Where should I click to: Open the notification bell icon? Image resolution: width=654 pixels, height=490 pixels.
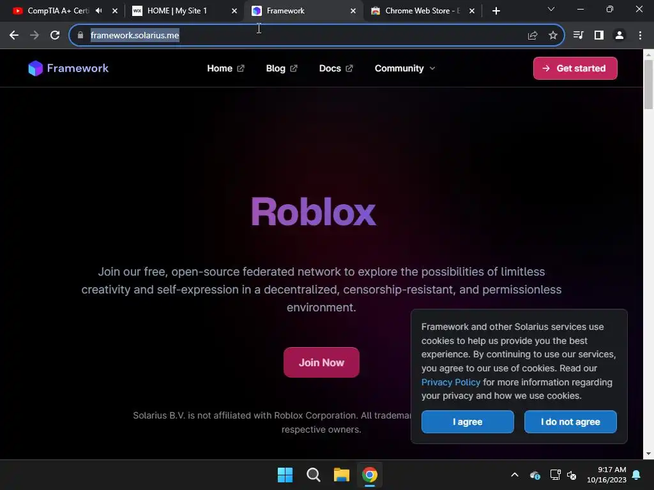pyautogui.click(x=637, y=475)
